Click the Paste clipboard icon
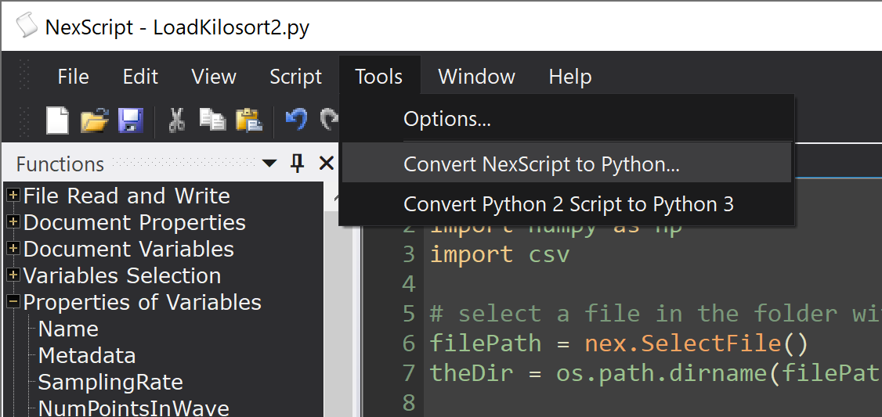Viewport: 882px width, 417px height. (x=250, y=120)
